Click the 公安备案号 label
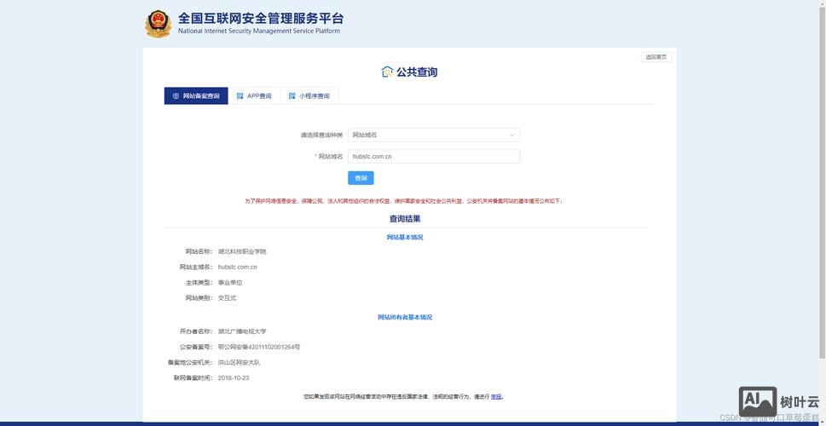 pos(196,347)
